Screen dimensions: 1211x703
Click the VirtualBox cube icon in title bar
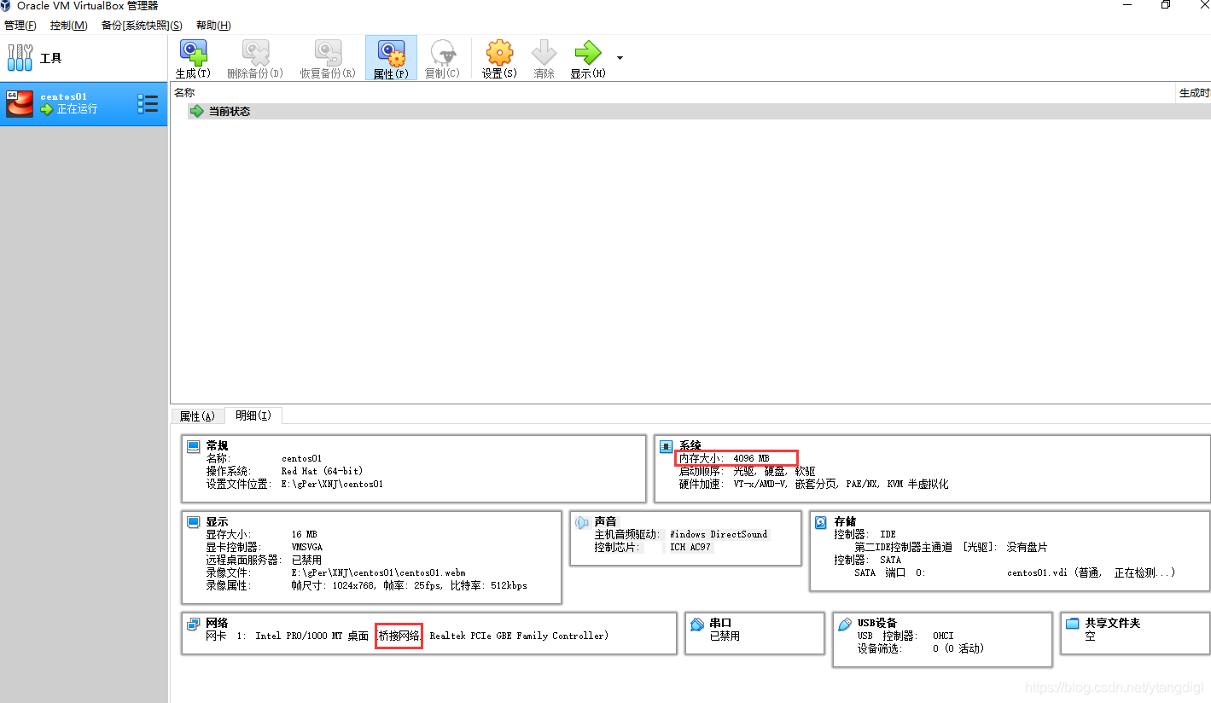coord(6,5)
